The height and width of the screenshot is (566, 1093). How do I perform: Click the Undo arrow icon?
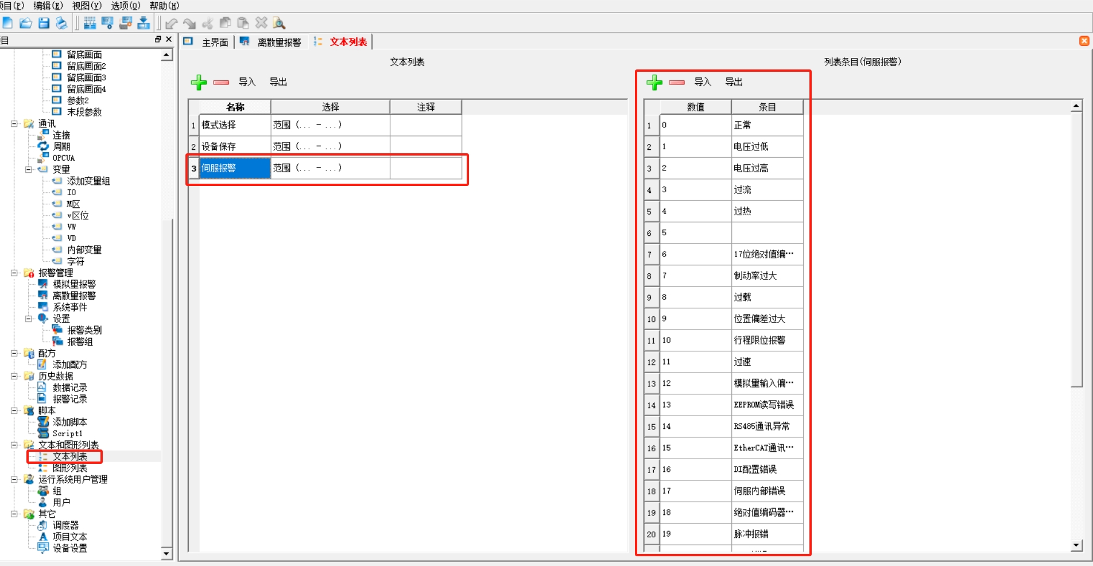[172, 24]
